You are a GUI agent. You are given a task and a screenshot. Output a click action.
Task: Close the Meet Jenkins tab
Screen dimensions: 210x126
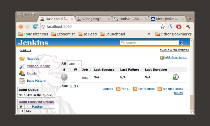182,19
